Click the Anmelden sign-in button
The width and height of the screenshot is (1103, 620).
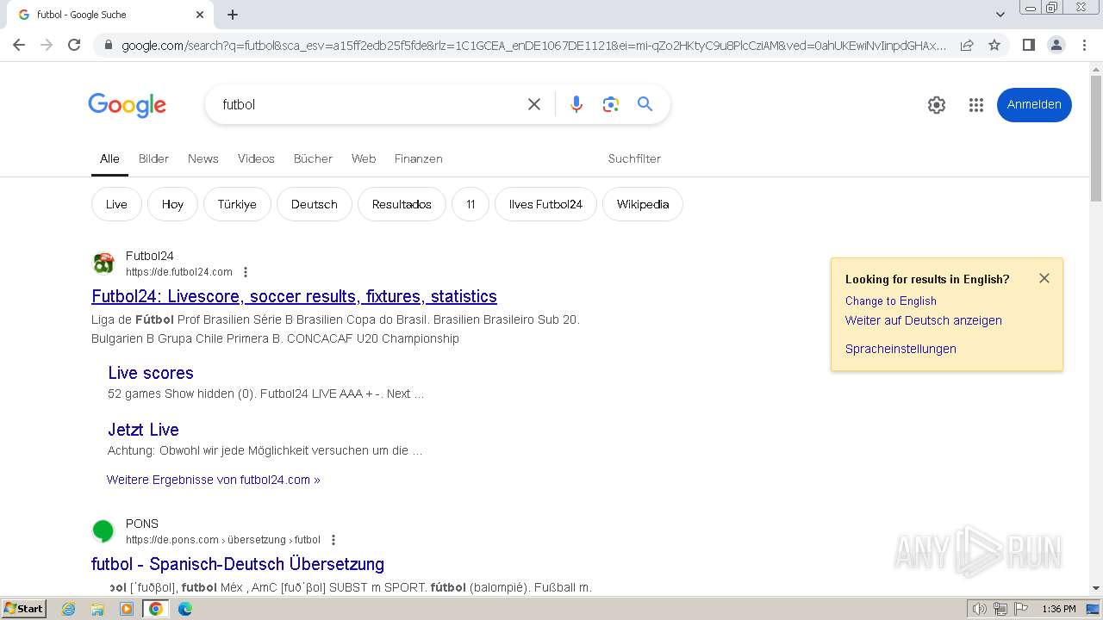tap(1034, 105)
